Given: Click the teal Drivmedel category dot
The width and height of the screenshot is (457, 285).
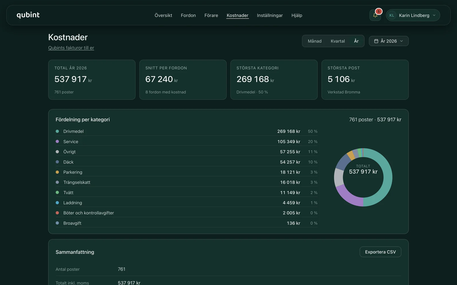Looking at the screenshot, I should coord(57,131).
